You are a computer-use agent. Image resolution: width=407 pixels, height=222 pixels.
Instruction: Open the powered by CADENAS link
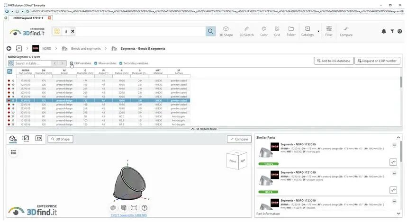click(129, 215)
